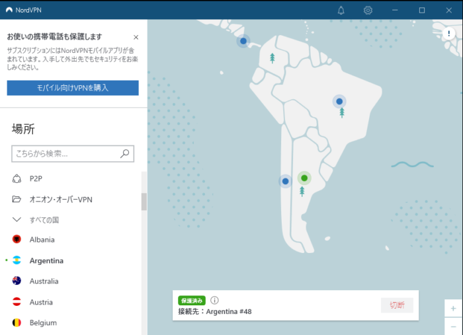The width and height of the screenshot is (463, 335).
Task: Click the Belgium flag icon
Action: 17,322
